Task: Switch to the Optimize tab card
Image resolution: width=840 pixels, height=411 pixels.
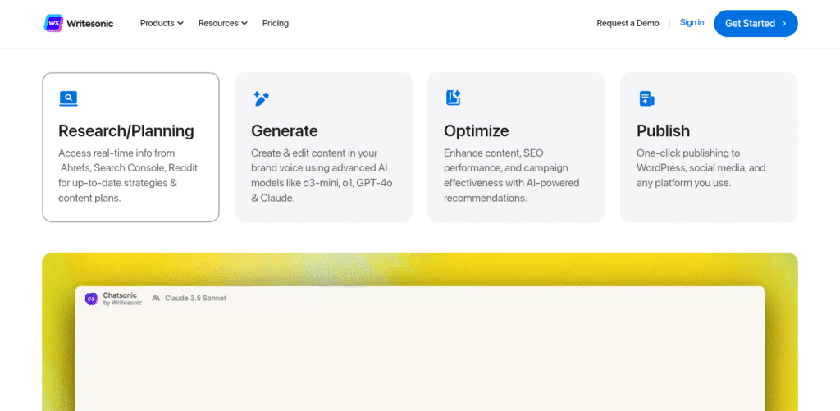Action: click(516, 147)
